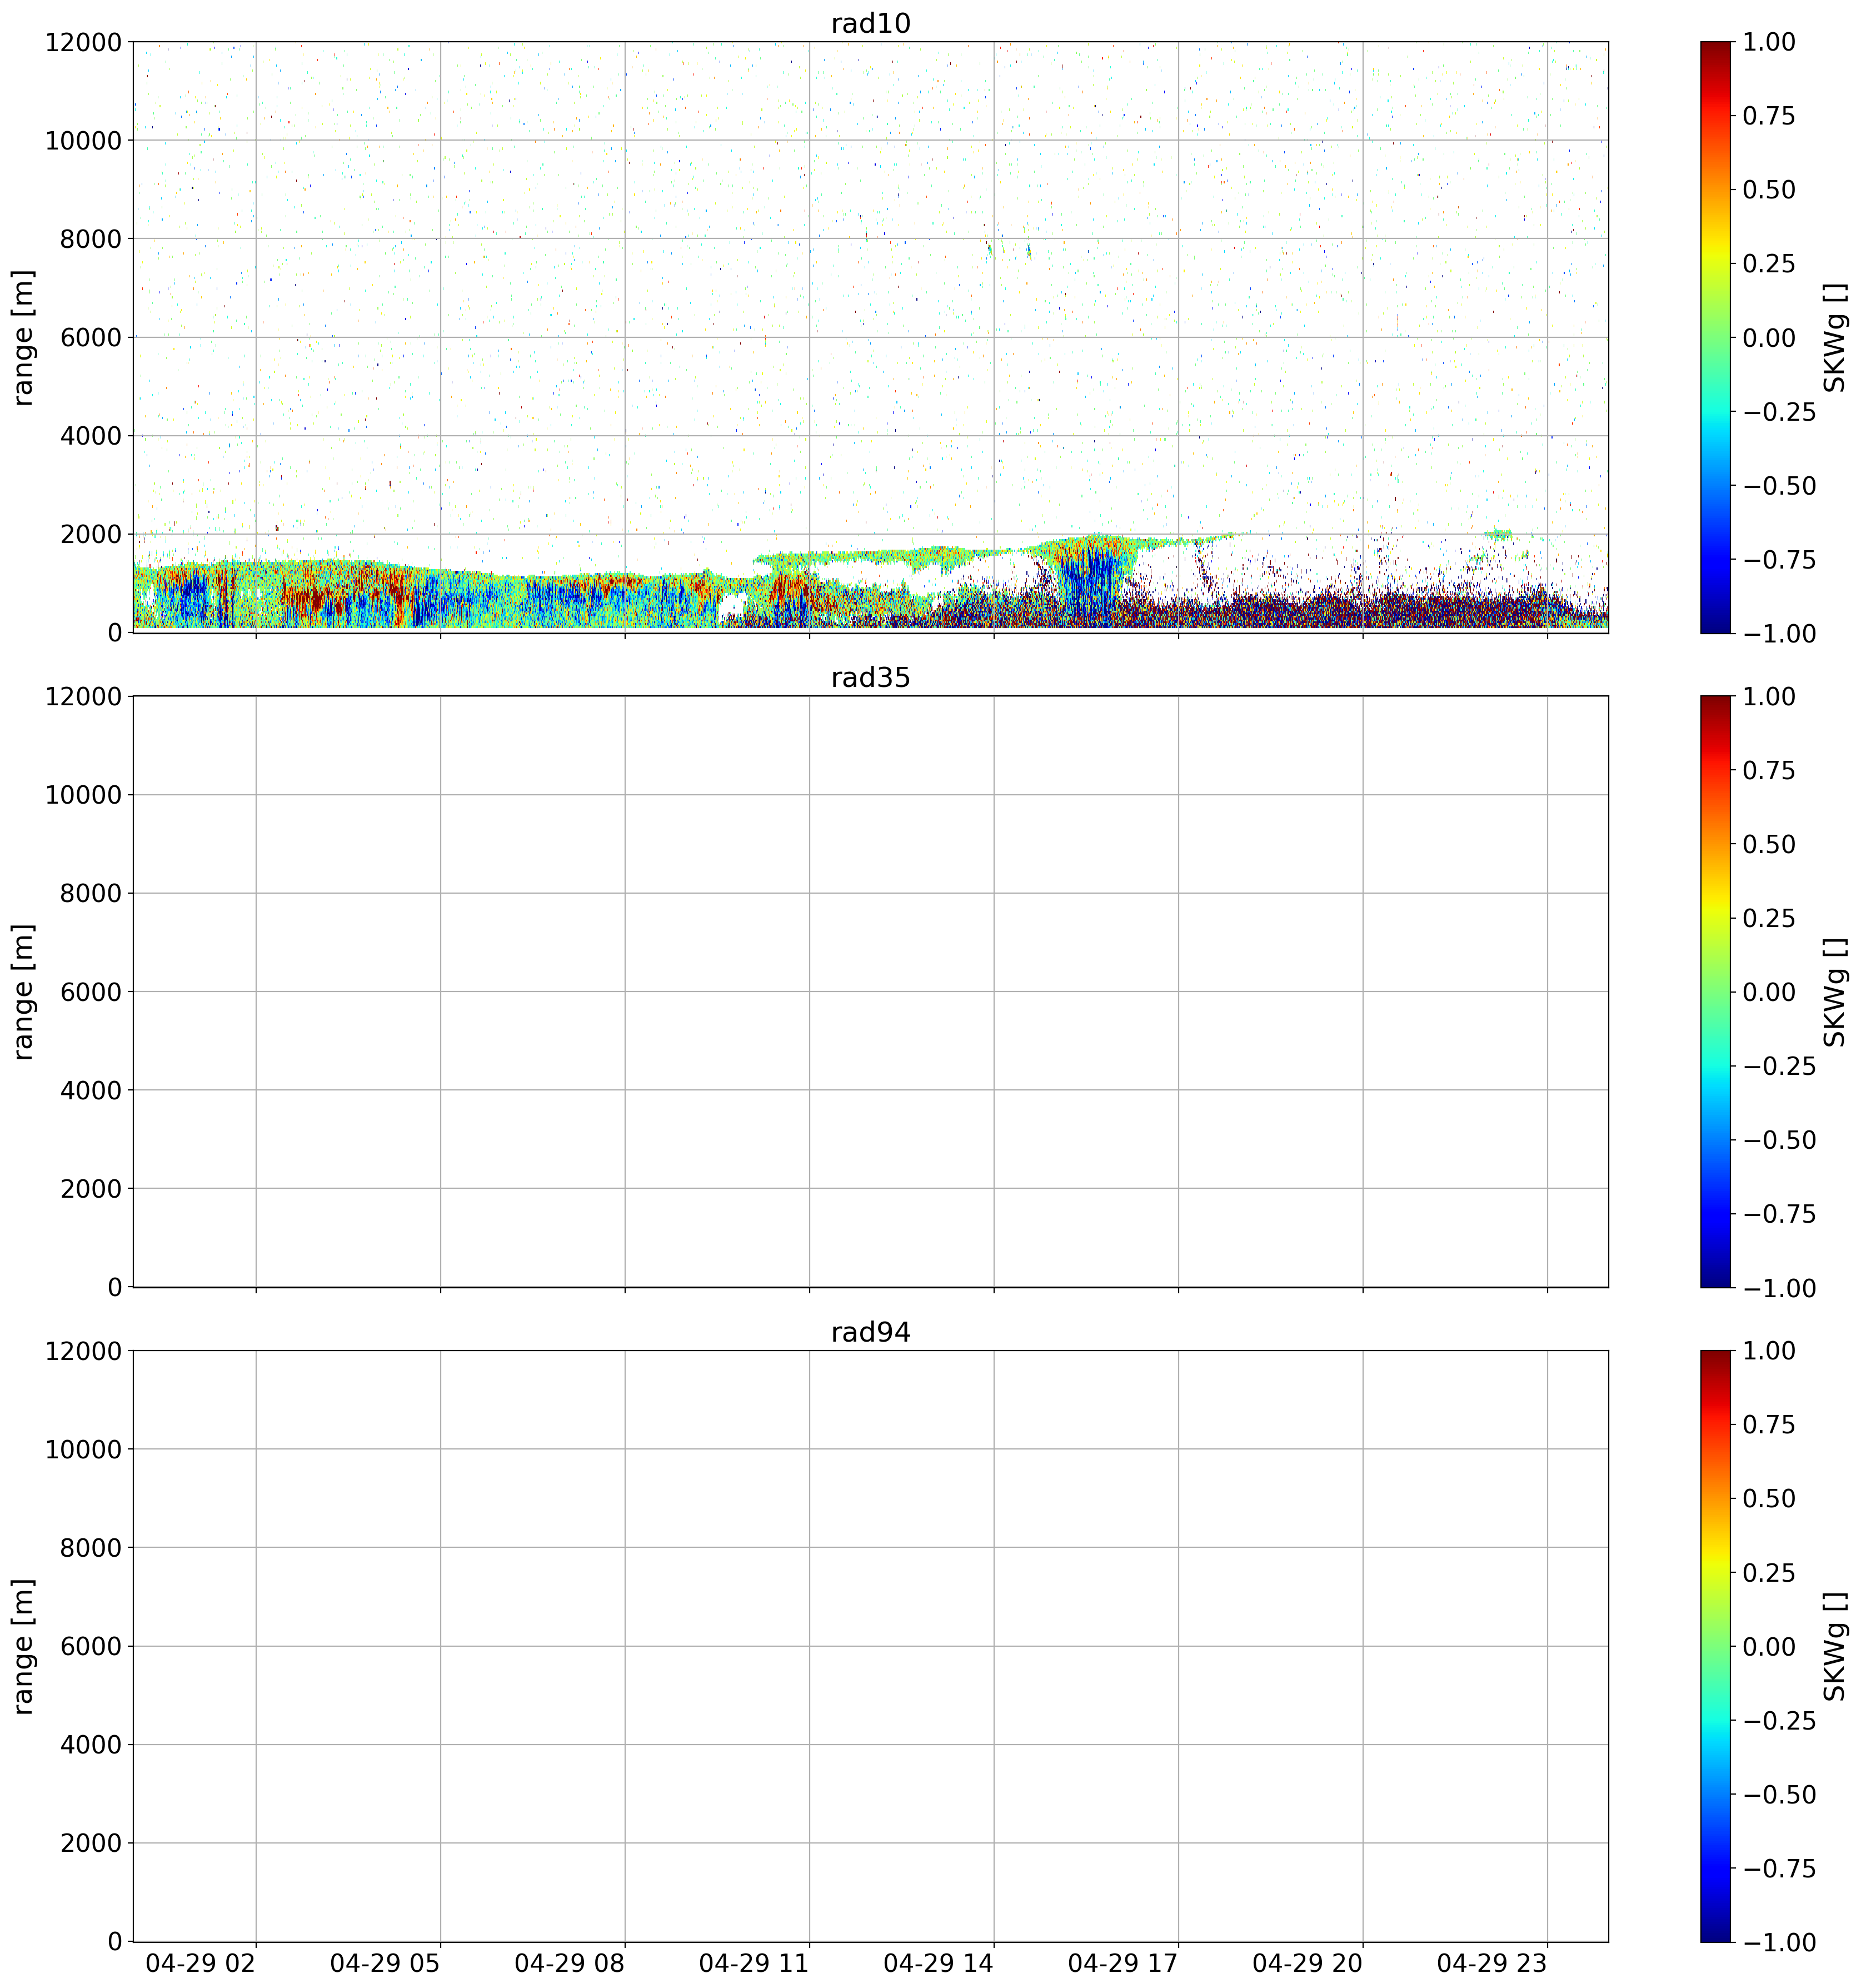Viewport: 1861px width, 1988px height.
Task: Click the 10000 tick on rad35 y-axis
Action: pyautogui.click(x=83, y=795)
